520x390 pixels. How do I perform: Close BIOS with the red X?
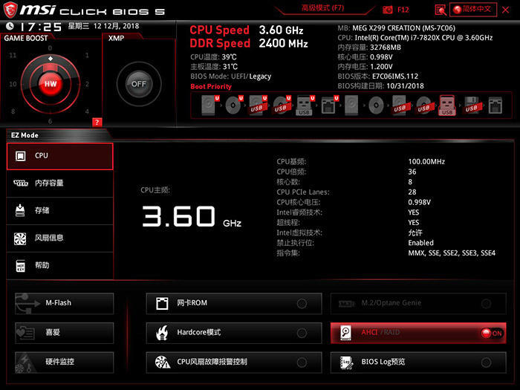(x=506, y=10)
